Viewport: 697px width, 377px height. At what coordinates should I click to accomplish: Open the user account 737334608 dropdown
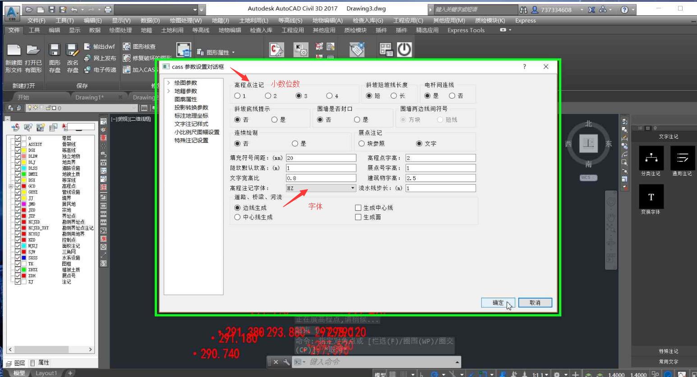[582, 9]
